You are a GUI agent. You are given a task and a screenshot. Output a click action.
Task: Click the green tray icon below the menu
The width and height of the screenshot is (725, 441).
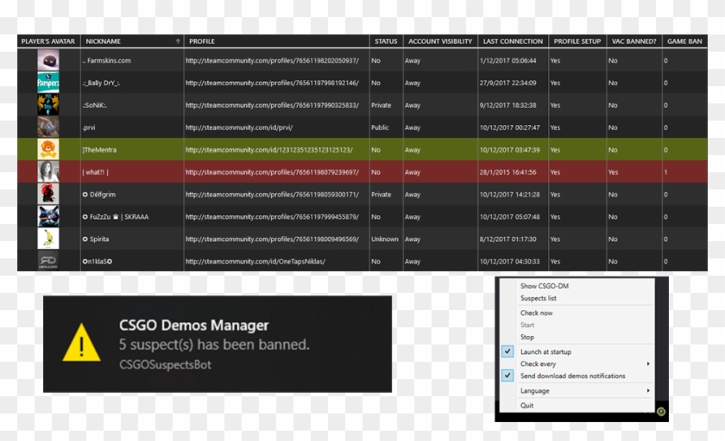tap(661, 412)
